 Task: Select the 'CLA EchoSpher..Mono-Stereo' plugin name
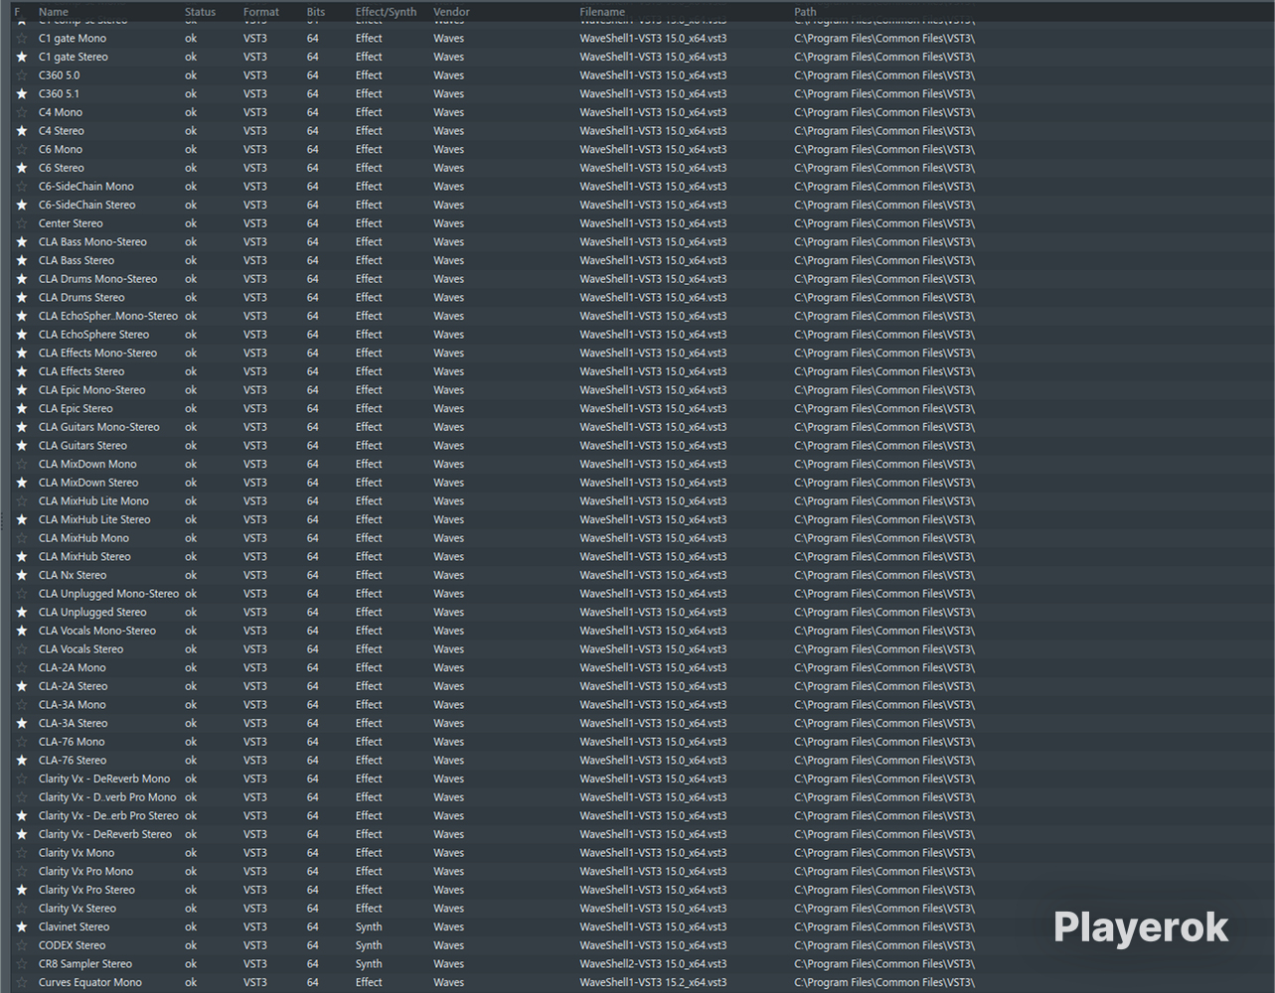108,316
